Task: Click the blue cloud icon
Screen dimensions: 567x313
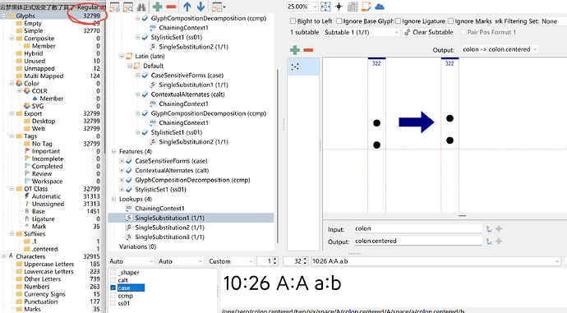Action: point(380,7)
